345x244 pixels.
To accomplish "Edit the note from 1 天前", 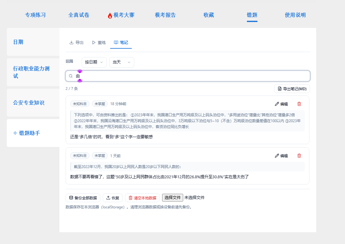I will click(x=281, y=156).
